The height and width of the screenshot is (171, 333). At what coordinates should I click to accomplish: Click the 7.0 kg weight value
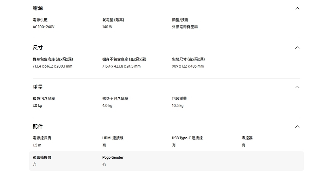click(x=37, y=106)
